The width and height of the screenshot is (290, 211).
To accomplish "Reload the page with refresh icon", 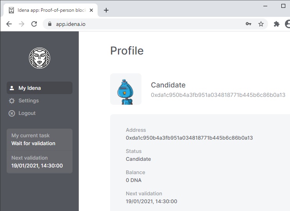I will [x=34, y=24].
